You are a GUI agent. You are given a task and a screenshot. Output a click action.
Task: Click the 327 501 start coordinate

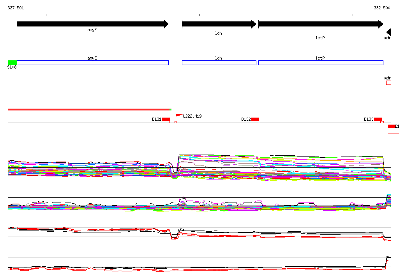tap(16, 8)
